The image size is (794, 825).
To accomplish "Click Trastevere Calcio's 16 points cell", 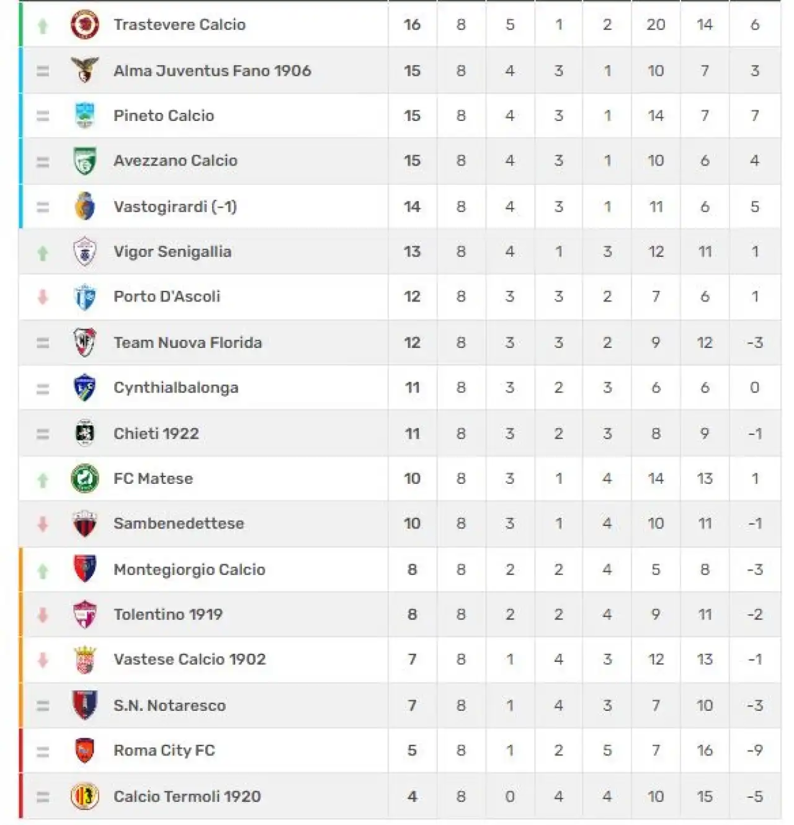I will pyautogui.click(x=412, y=25).
